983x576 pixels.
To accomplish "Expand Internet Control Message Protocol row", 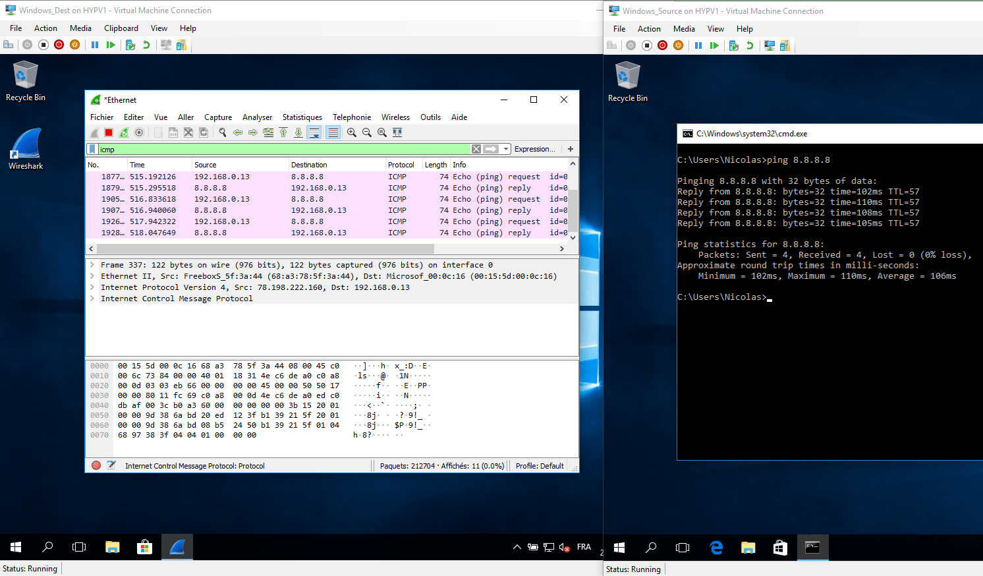I will point(92,299).
